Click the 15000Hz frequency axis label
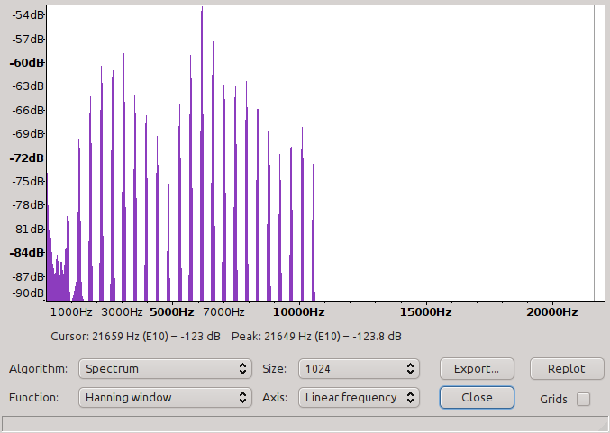Viewport: 610px width, 433px height. click(426, 312)
